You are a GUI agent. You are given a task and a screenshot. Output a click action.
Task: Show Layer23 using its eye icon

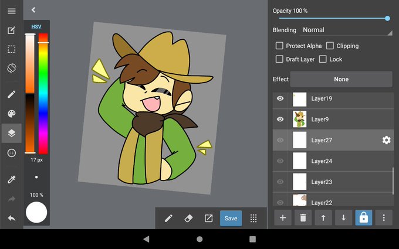pos(280,182)
